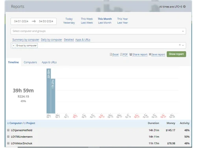Click the Share report icon
Screen dimensions: 197x148
[x=131, y=54]
